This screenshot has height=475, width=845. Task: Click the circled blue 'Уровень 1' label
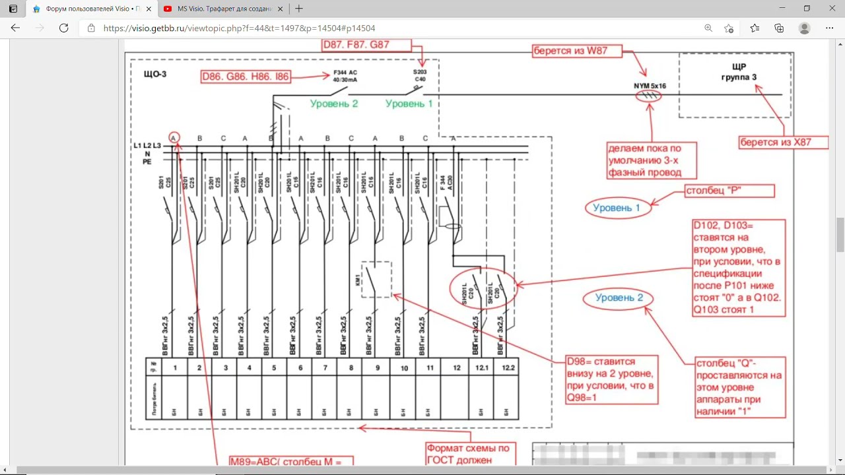(617, 208)
